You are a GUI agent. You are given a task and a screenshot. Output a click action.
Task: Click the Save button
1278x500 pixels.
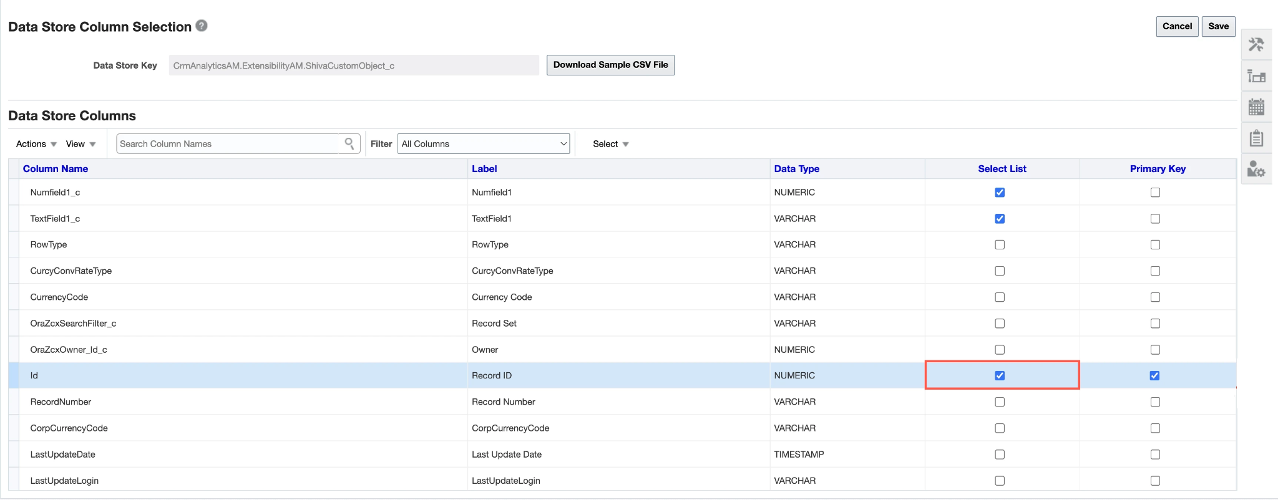1218,26
